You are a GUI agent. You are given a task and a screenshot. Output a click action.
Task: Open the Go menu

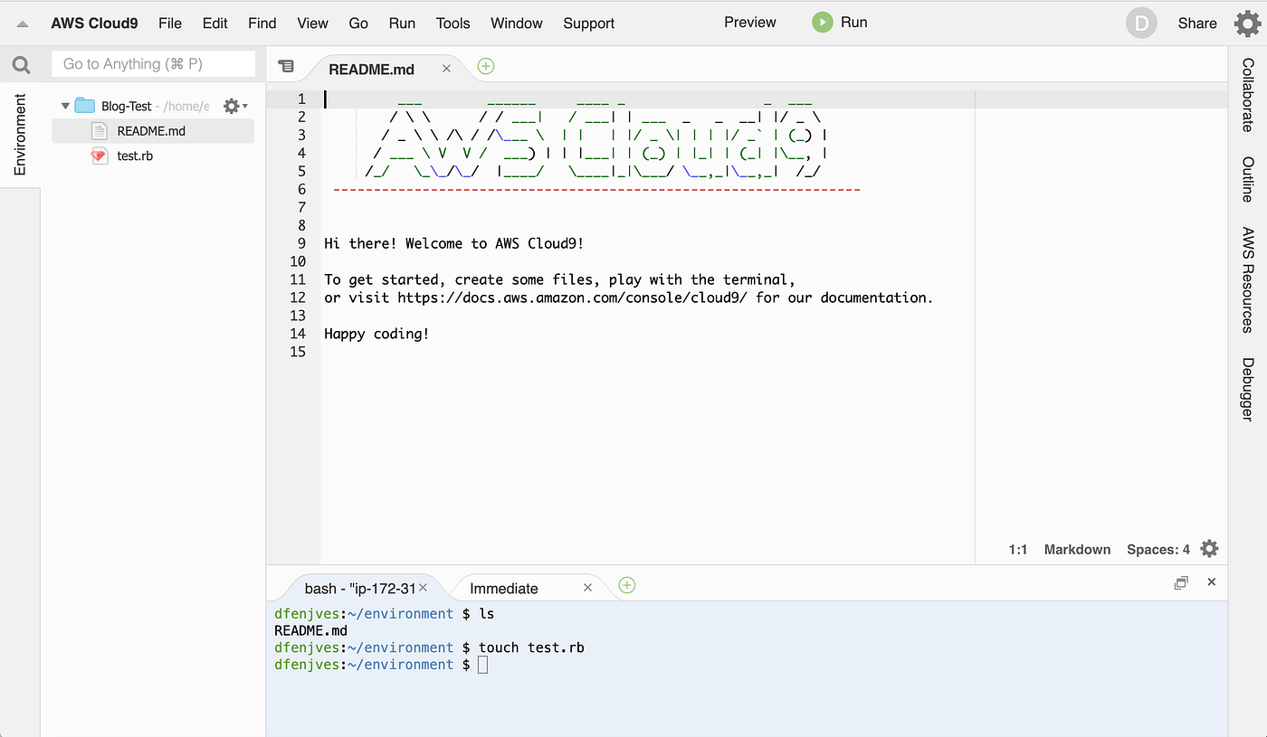[358, 24]
